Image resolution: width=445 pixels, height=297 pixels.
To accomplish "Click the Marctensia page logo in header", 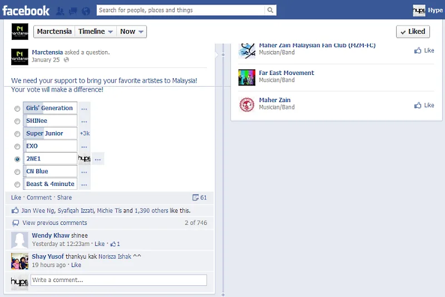I will tap(20, 32).
